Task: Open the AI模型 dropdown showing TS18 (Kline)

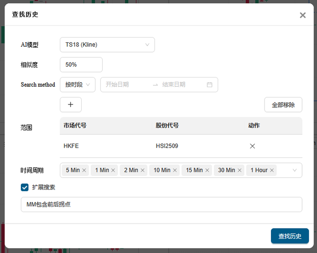Action: point(107,45)
